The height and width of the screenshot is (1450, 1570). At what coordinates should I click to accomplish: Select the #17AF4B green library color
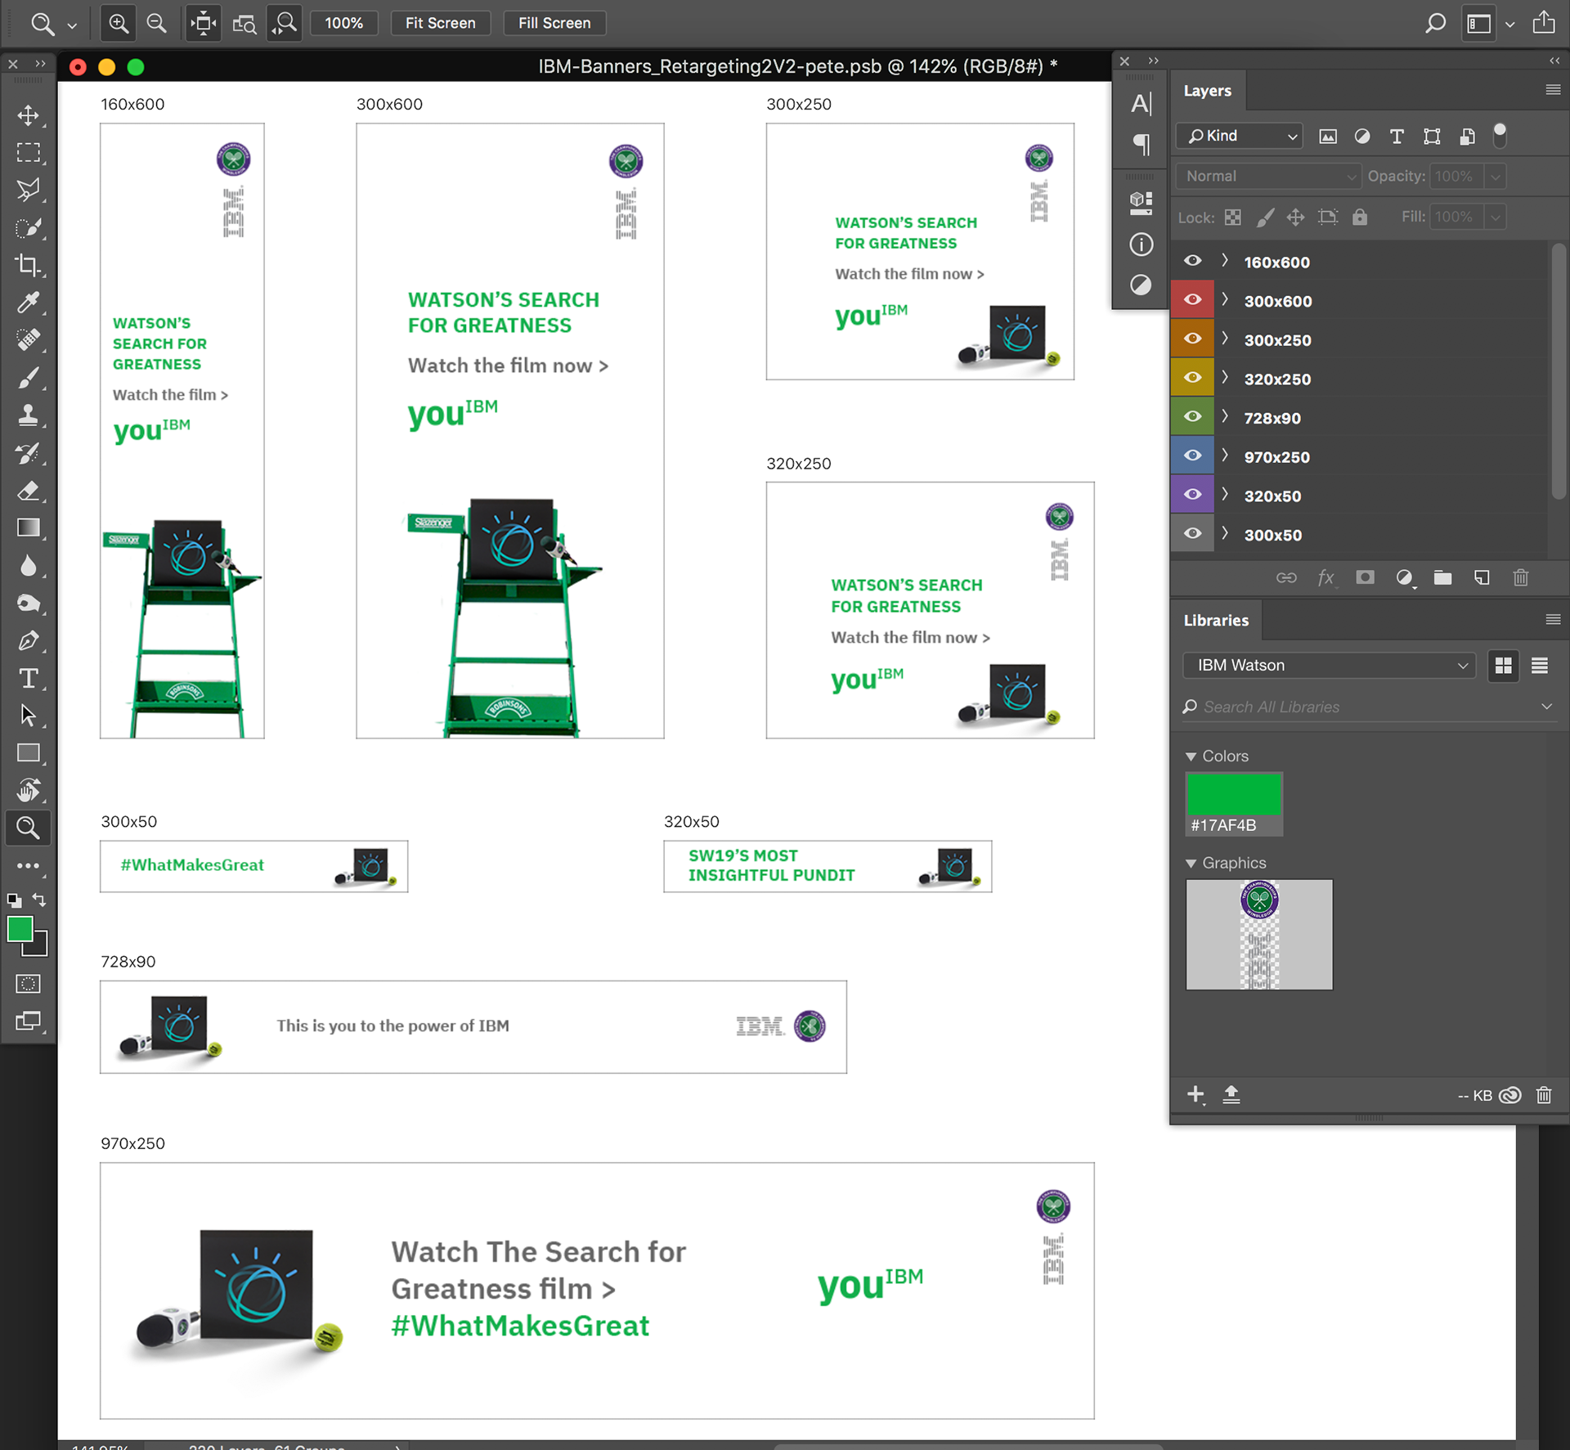(x=1234, y=804)
